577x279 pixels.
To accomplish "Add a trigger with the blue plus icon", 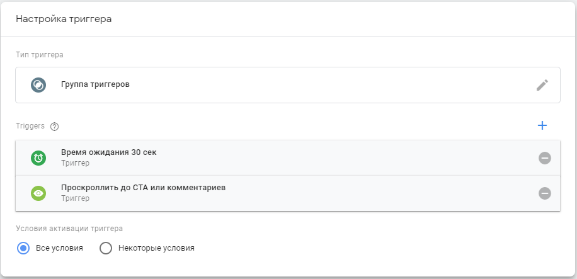I will pyautogui.click(x=542, y=125).
